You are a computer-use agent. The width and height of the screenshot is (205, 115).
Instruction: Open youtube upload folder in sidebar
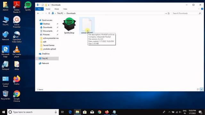click(x=49, y=49)
